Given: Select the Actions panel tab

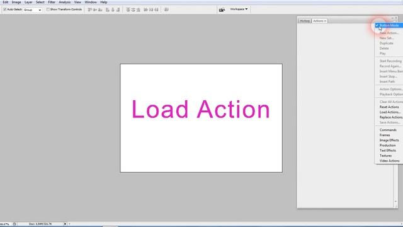Looking at the screenshot, I should pyautogui.click(x=319, y=21).
